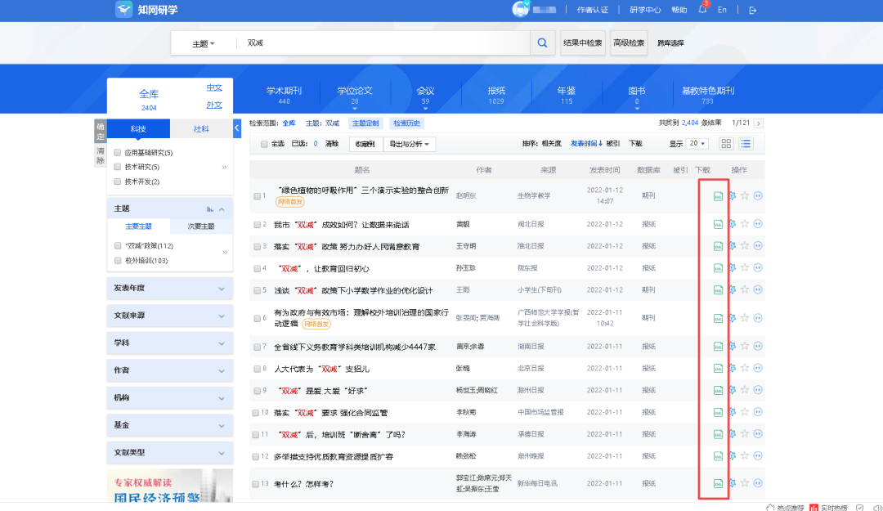The image size is (883, 511).
Task: Check the 应用基础研究 filter option
Action: pos(117,150)
